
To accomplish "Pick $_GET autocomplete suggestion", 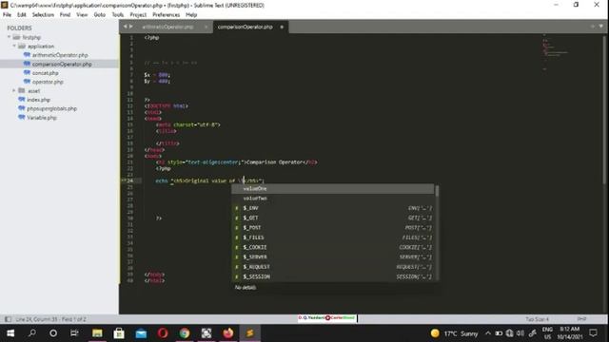I will (333, 218).
